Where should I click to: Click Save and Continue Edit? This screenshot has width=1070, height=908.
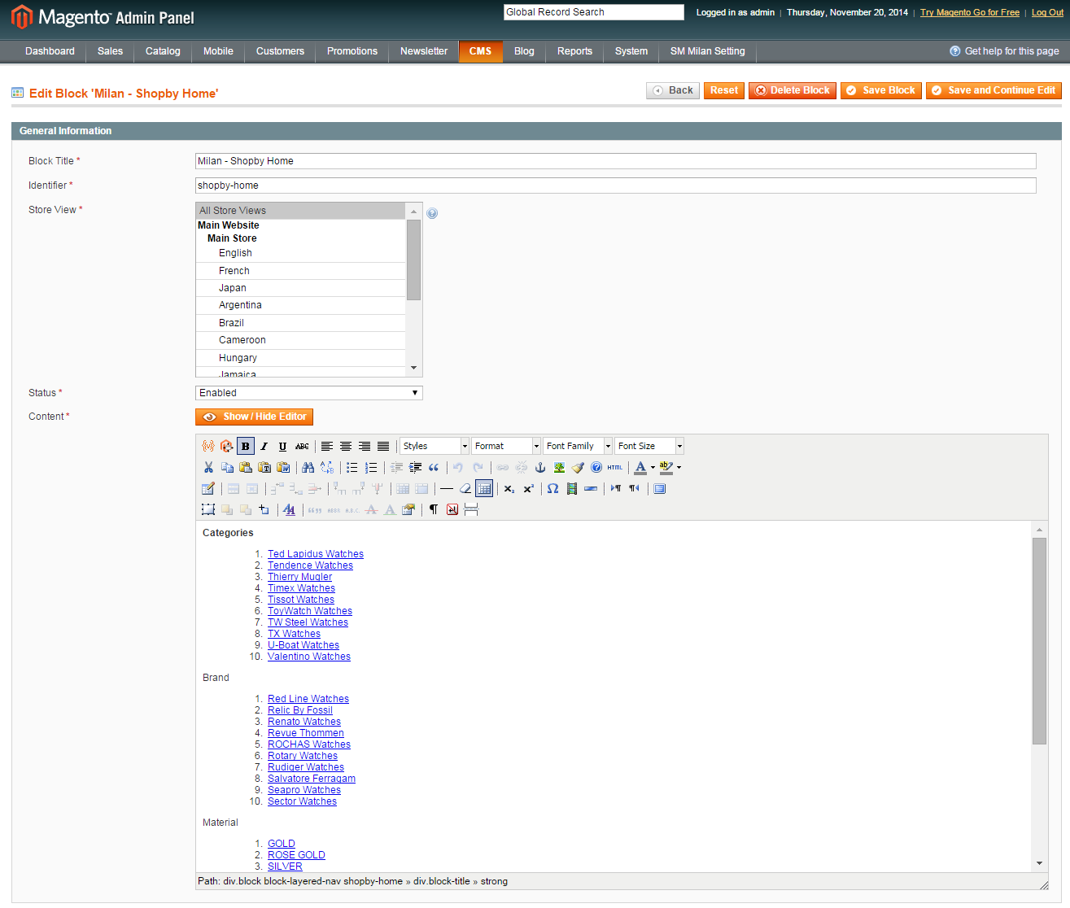coord(994,90)
